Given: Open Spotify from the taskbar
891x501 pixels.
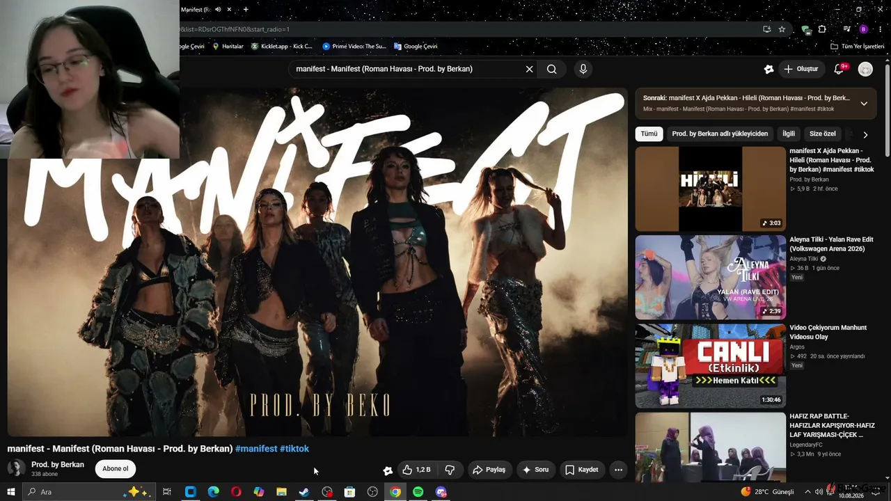Looking at the screenshot, I should [x=418, y=492].
